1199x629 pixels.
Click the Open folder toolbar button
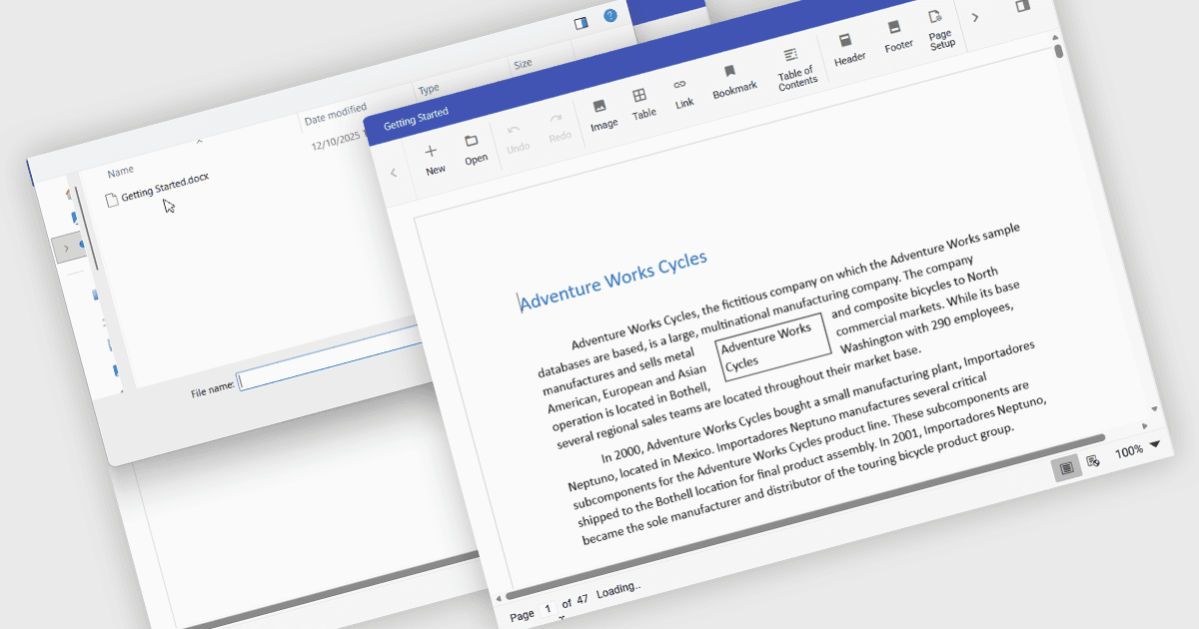(475, 150)
